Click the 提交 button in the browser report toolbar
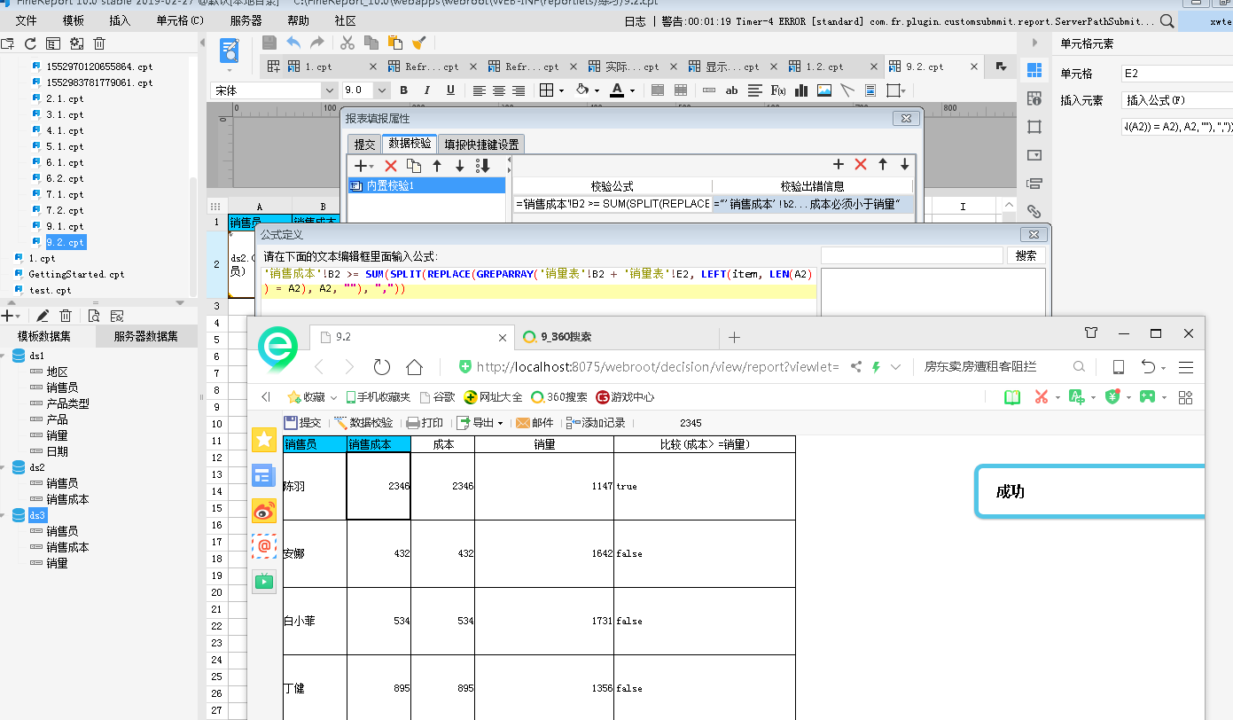The height and width of the screenshot is (720, 1233). (x=302, y=423)
